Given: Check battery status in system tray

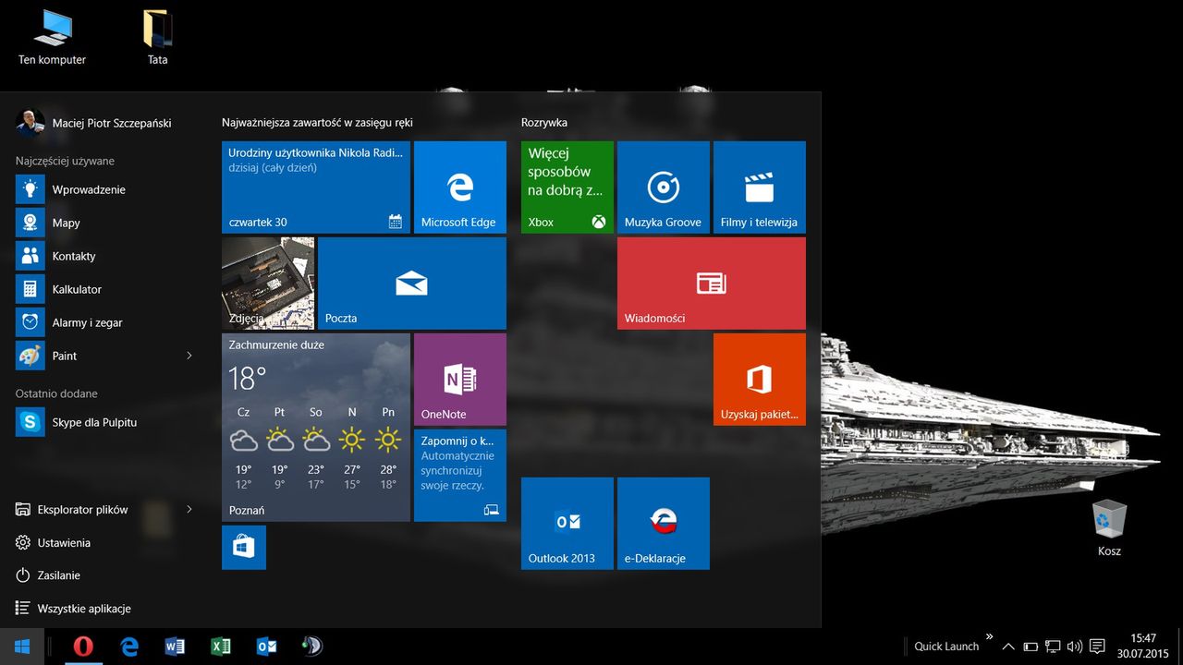Looking at the screenshot, I should click(1031, 647).
